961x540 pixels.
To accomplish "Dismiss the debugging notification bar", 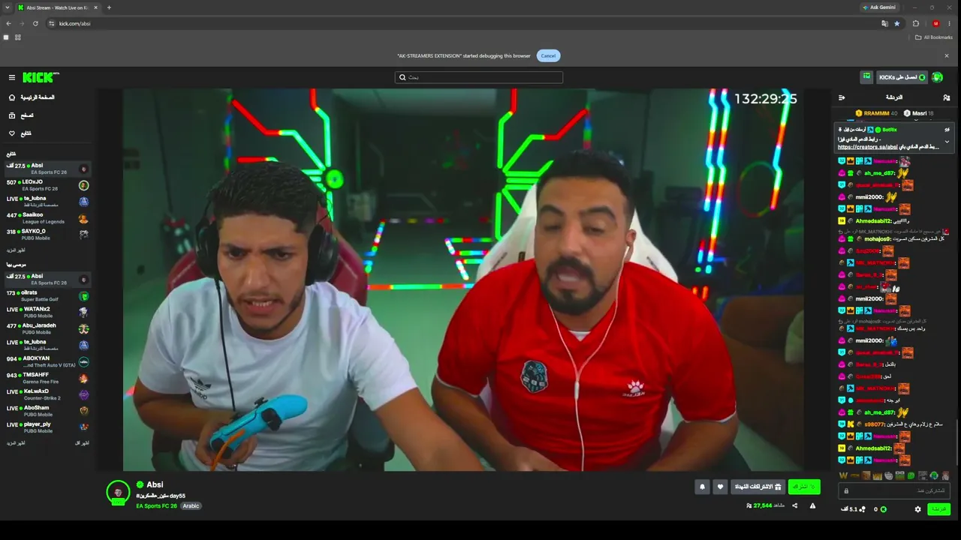I will click(x=946, y=55).
